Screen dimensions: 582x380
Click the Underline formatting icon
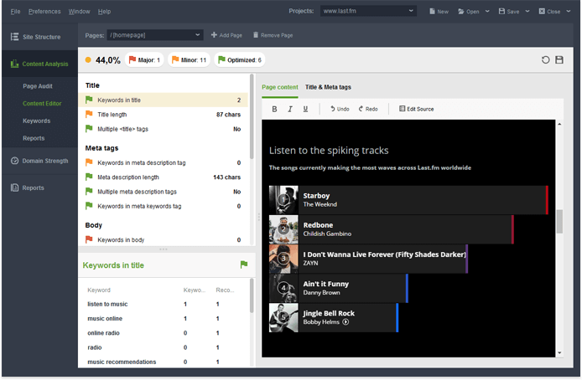(305, 109)
